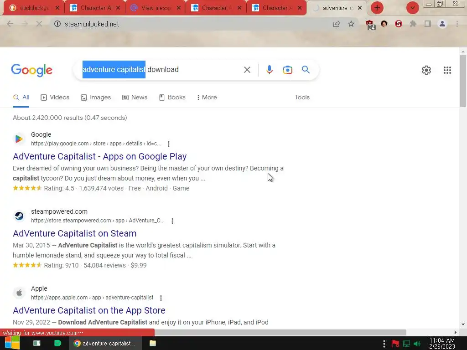Screen dimensions: 467x350
Task: Select the All results filter
Action: [x=21, y=98]
